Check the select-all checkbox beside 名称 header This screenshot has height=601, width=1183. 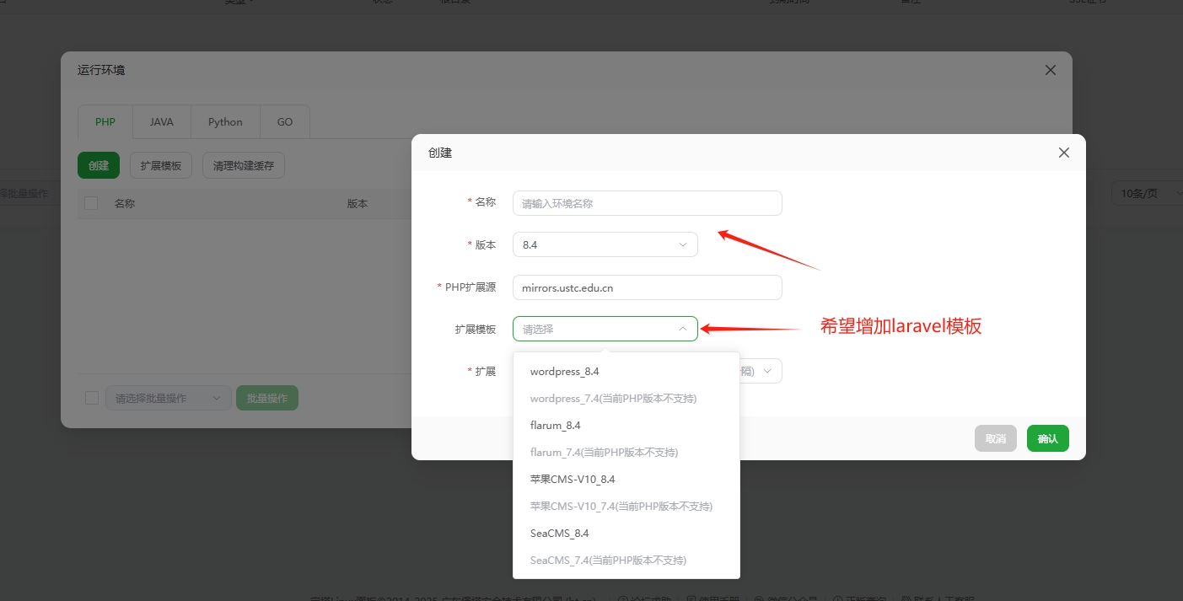click(x=90, y=203)
